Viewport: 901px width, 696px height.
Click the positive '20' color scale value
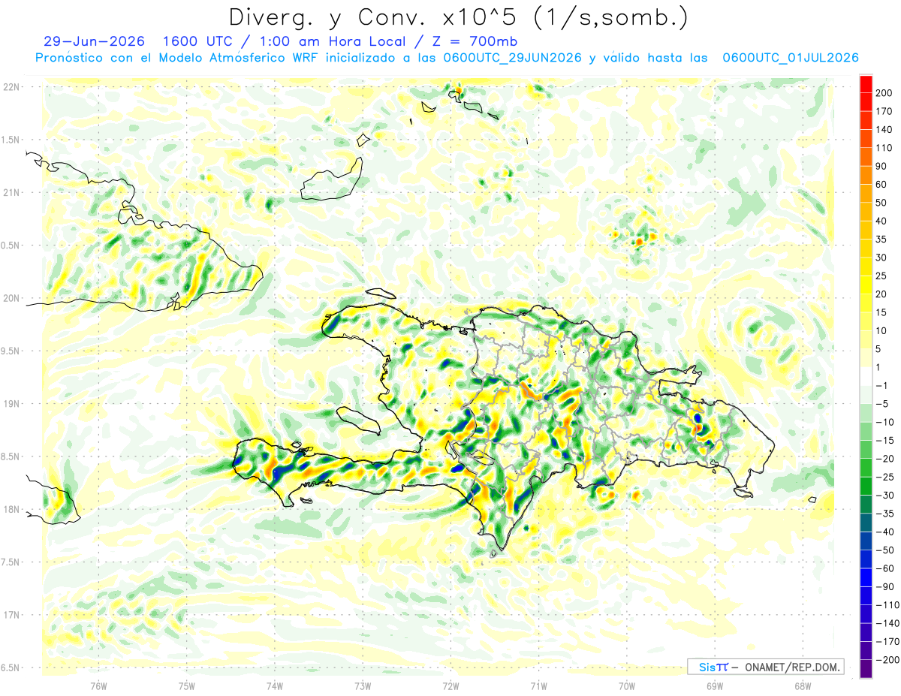pyautogui.click(x=881, y=294)
